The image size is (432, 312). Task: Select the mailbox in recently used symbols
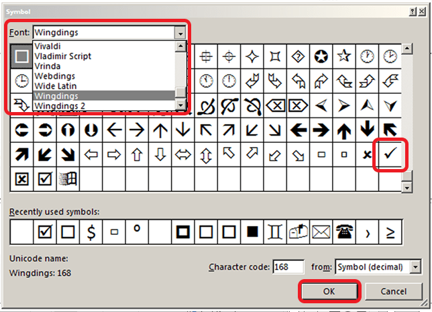point(298,231)
